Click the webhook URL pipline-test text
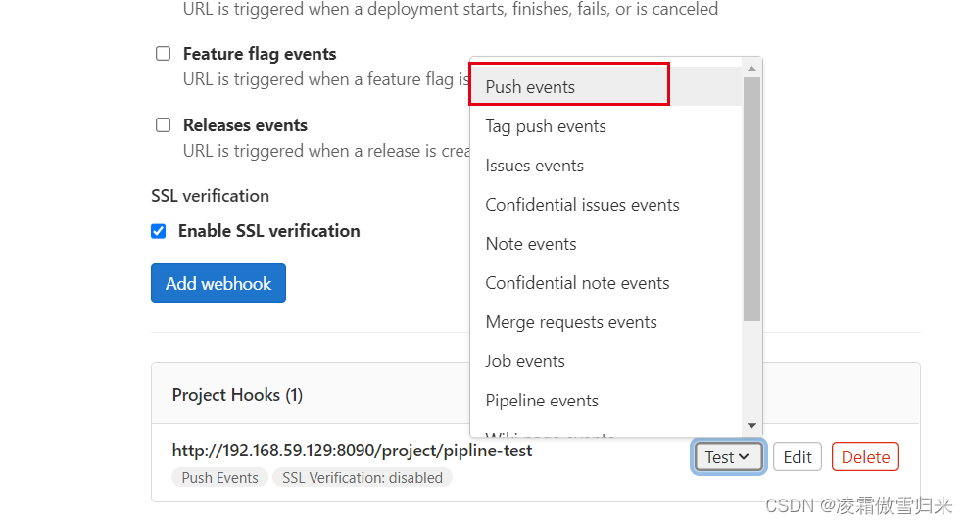This screenshot has height=524, width=968. (352, 451)
